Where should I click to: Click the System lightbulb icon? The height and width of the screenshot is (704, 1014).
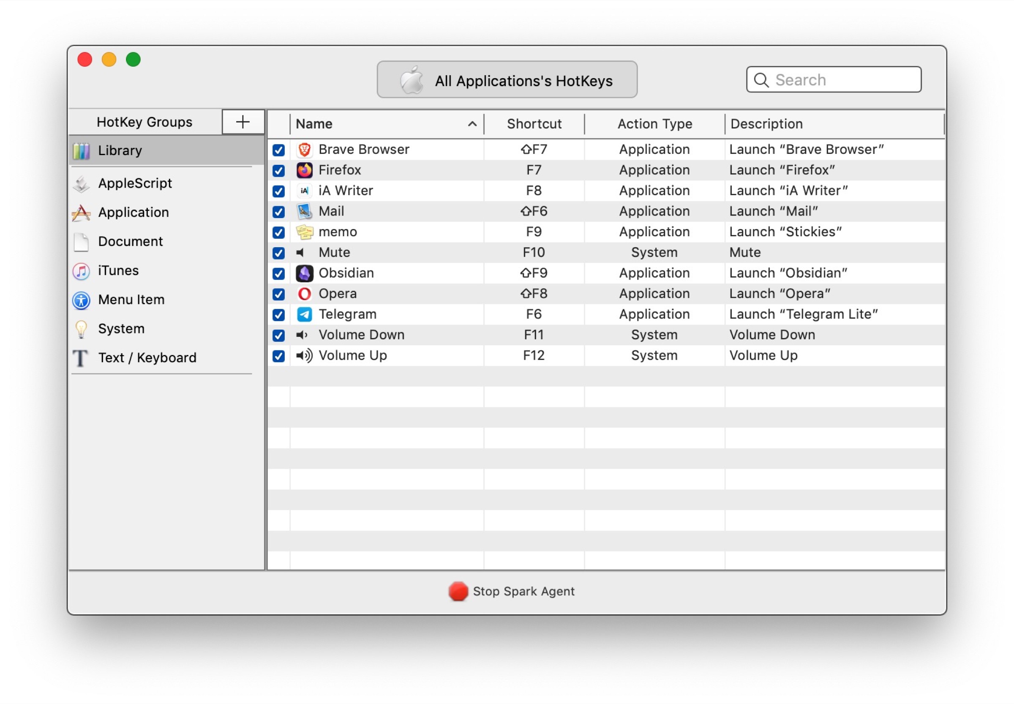(81, 329)
